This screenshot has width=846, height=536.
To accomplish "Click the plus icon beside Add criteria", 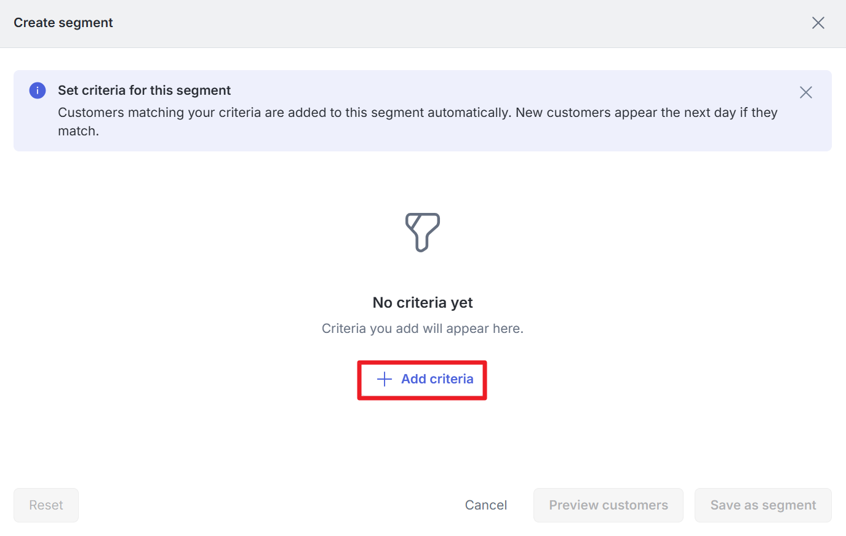I will [x=385, y=379].
